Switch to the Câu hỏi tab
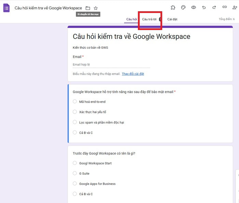 [x=131, y=19]
